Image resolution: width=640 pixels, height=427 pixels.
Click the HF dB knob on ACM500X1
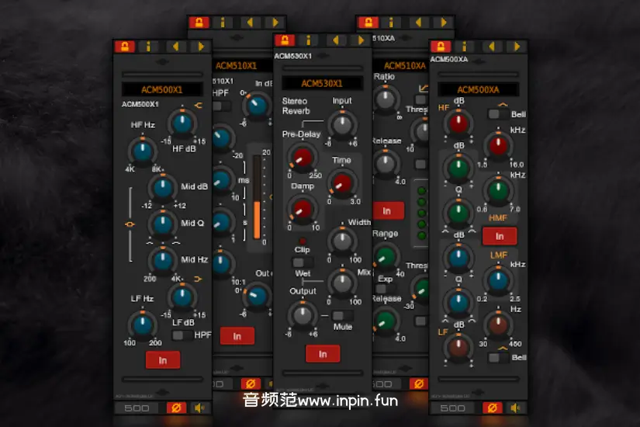pos(182,123)
